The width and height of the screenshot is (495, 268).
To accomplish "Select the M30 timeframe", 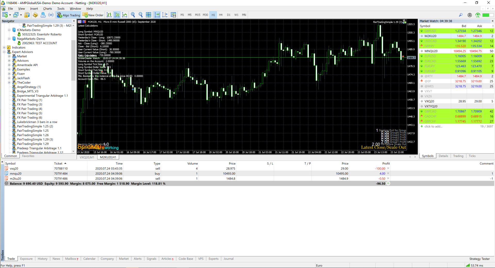I will click(x=205, y=15).
